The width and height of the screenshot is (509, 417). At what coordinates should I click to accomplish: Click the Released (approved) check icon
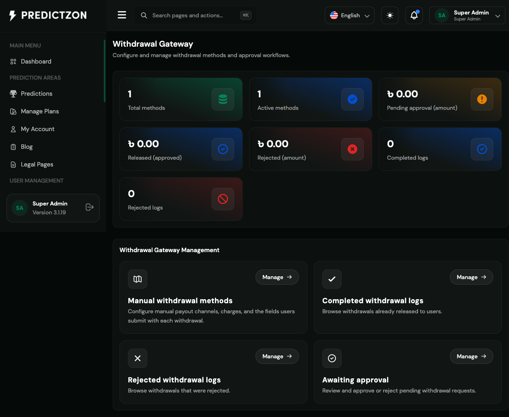pos(223,149)
